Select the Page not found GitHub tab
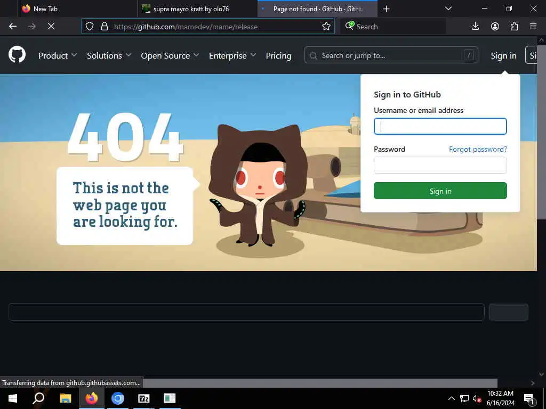This screenshot has height=409, width=546. (x=317, y=9)
